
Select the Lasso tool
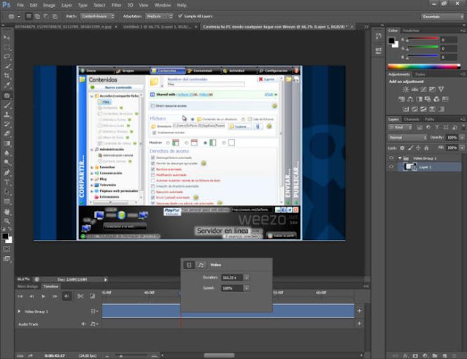pos(7,56)
